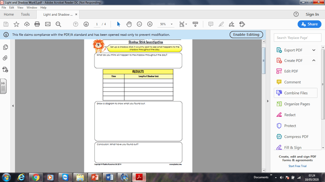Click the Search 'Replace Page' tools field
Viewport: 325px width, 182px height.
pos(297,38)
